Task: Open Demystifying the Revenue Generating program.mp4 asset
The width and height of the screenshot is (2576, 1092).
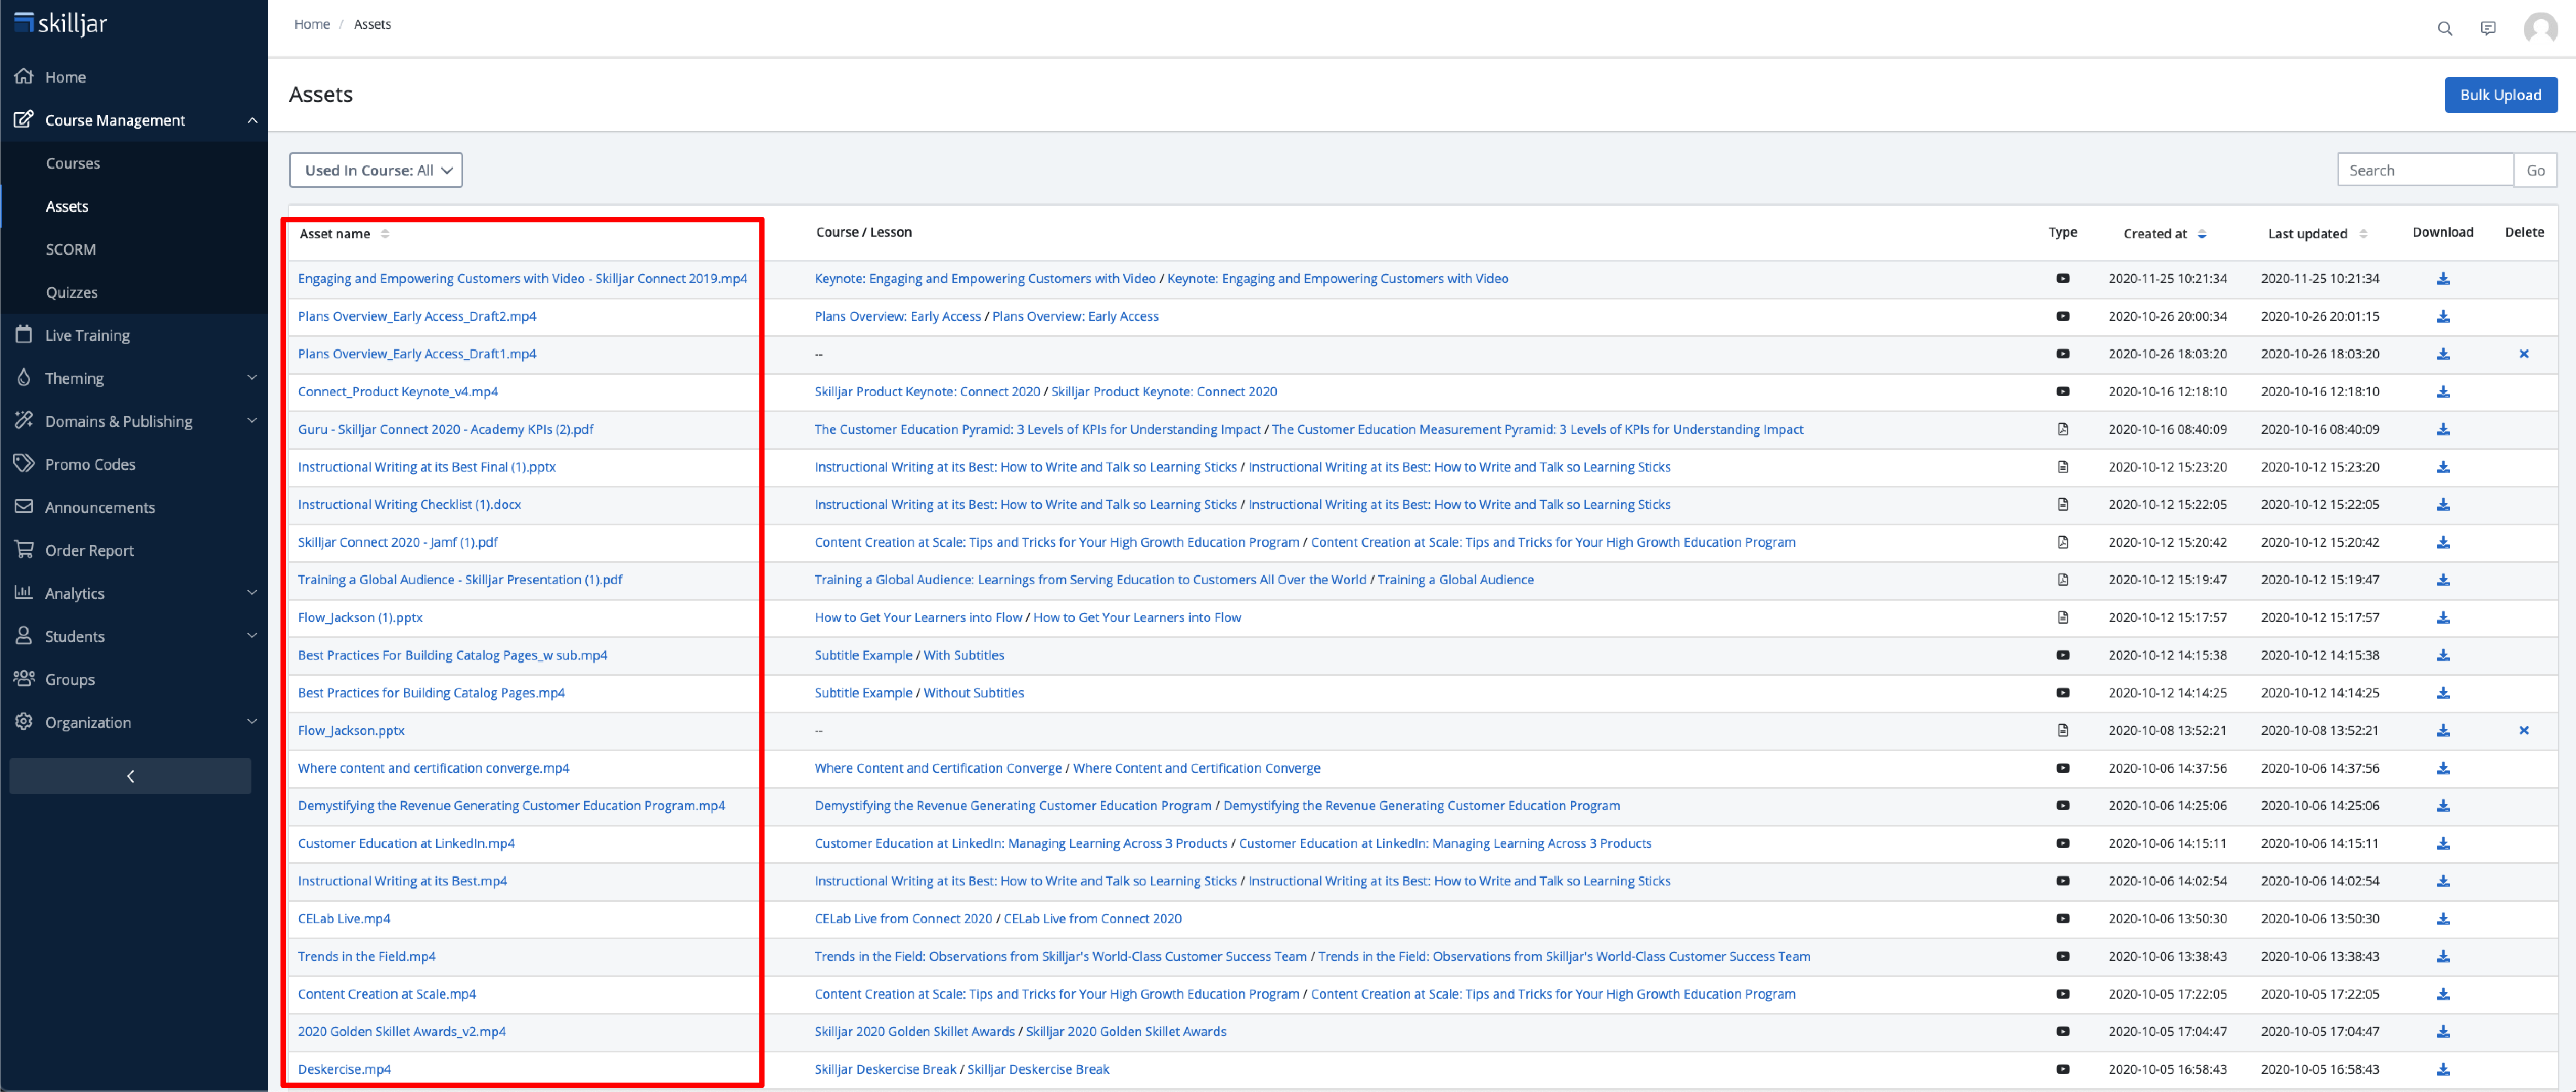Action: click(511, 806)
